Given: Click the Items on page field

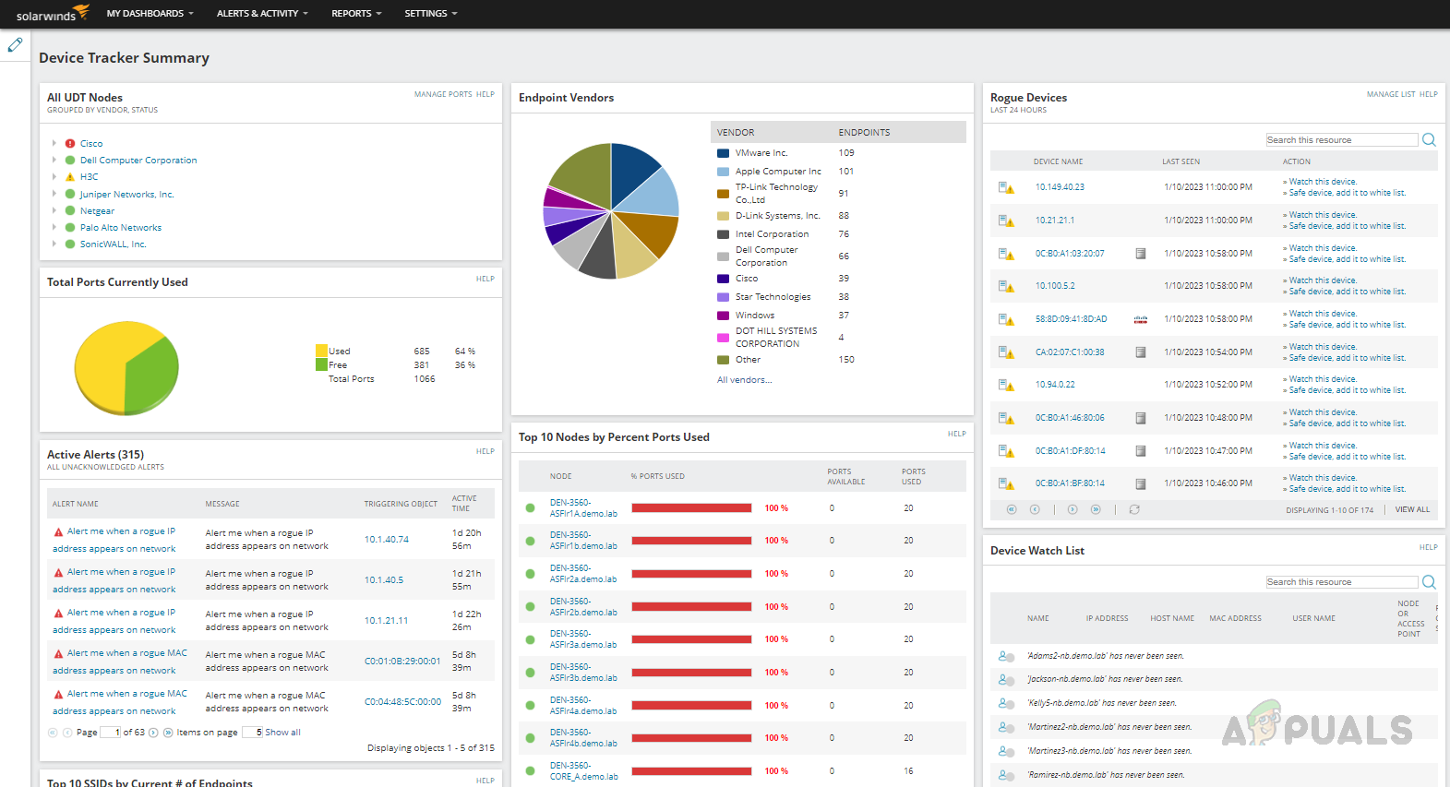Looking at the screenshot, I should pyautogui.click(x=253, y=733).
